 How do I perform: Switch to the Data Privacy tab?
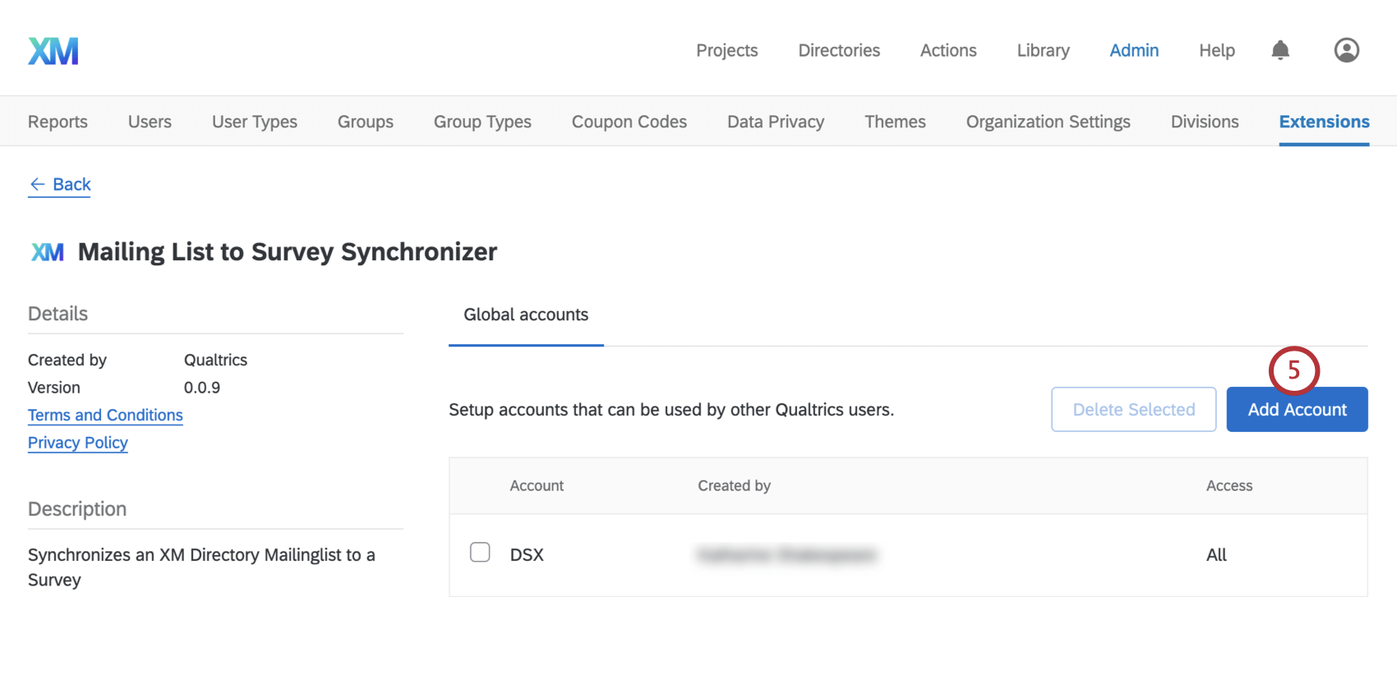pos(776,122)
